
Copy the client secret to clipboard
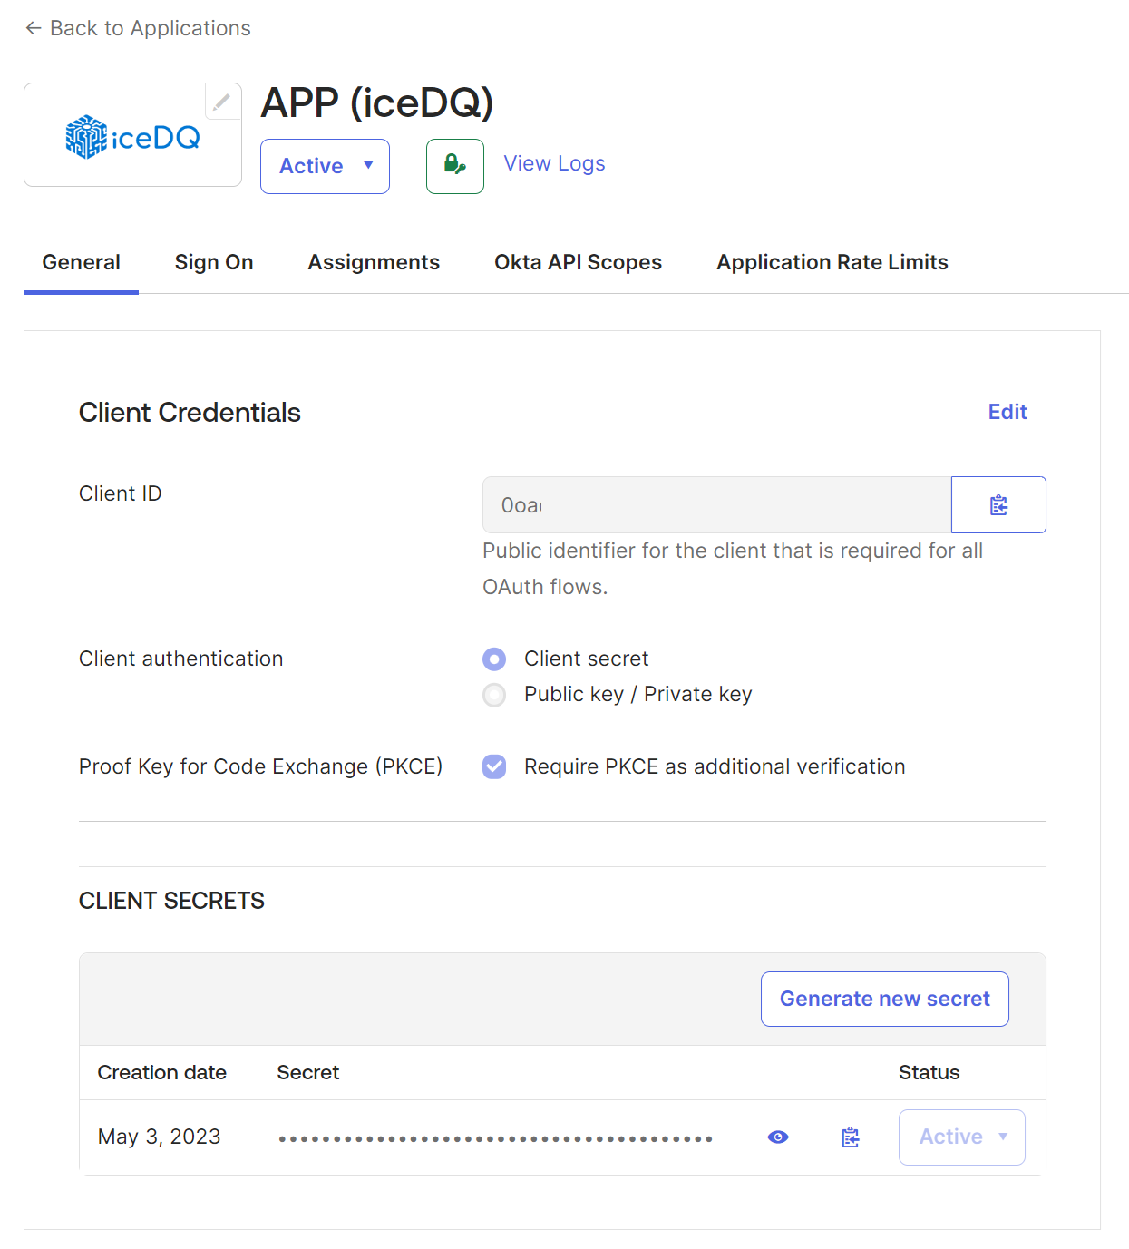pos(850,1137)
